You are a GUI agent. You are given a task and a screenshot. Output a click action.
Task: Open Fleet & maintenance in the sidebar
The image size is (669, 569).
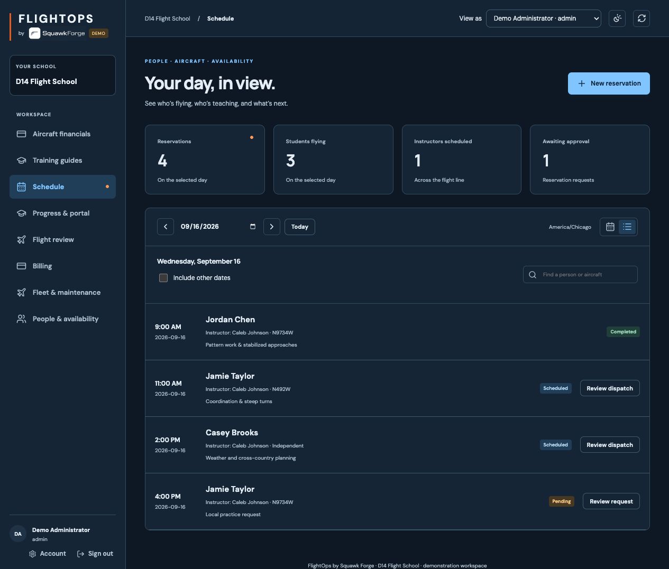click(x=62, y=293)
